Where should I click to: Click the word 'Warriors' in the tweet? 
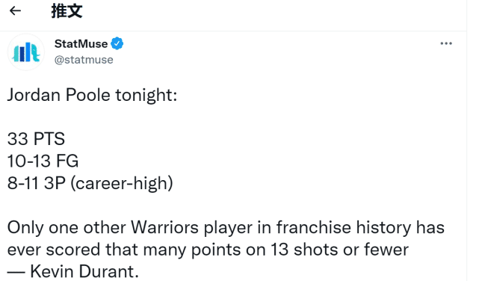coord(164,227)
